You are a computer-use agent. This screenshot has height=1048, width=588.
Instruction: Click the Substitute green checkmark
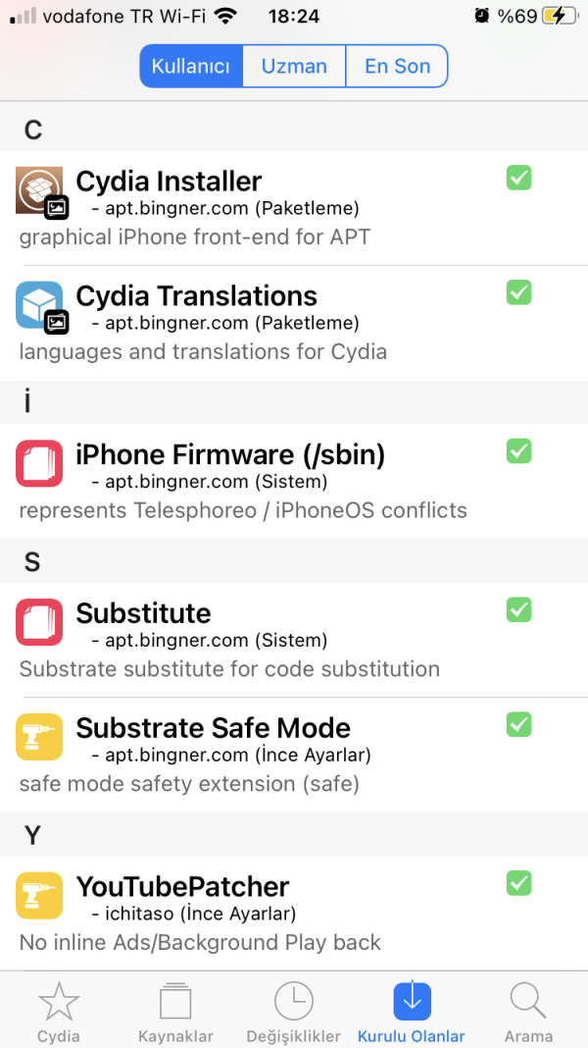(x=518, y=609)
